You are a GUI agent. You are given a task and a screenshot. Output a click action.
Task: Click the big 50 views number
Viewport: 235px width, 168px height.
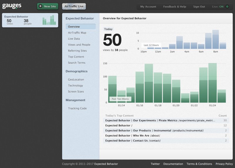point(112,40)
